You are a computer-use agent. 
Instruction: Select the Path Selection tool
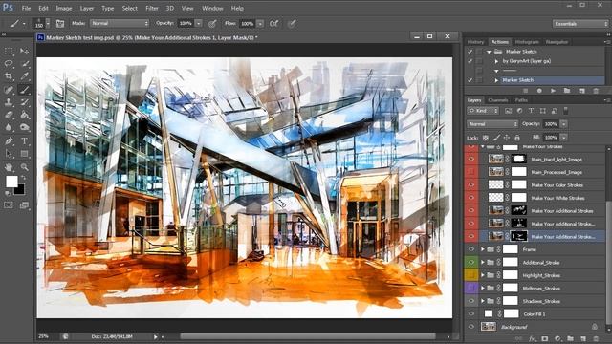click(9, 154)
